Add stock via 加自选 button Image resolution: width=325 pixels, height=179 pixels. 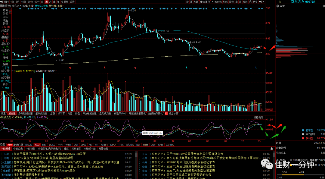(x=218, y=2)
